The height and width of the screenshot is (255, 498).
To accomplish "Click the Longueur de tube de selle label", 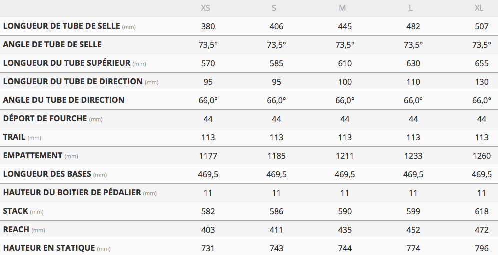I will (x=62, y=26).
